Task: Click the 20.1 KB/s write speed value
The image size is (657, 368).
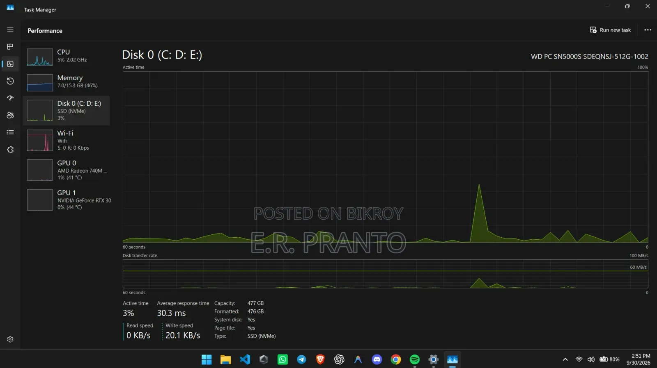Action: coord(183,335)
